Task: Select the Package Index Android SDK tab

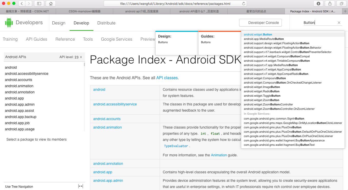Action: point(313,11)
